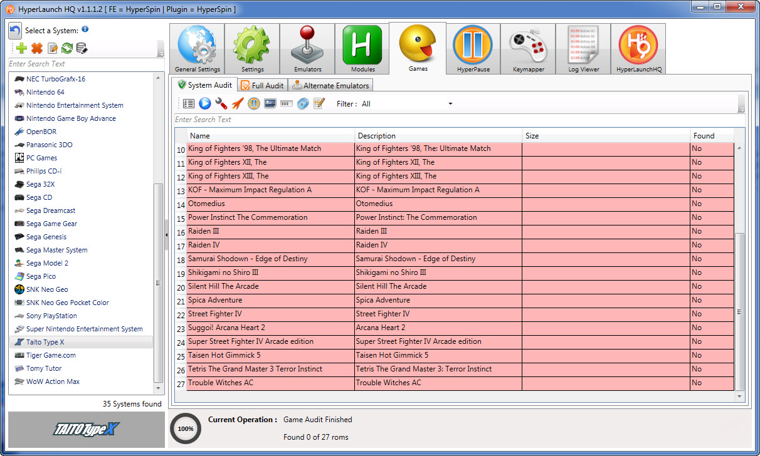Image resolution: width=760 pixels, height=456 pixels.
Task: Select Silent Hill The Arcade row
Action: 460,286
